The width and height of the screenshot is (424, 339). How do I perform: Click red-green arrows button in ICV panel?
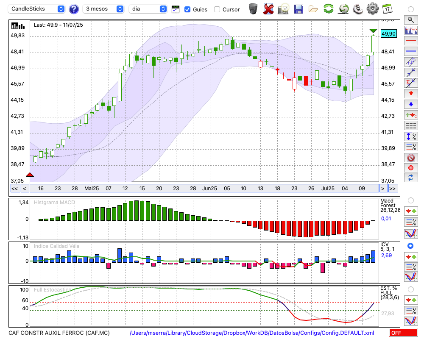(411, 256)
